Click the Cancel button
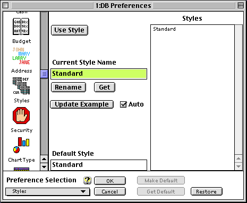 [110, 191]
